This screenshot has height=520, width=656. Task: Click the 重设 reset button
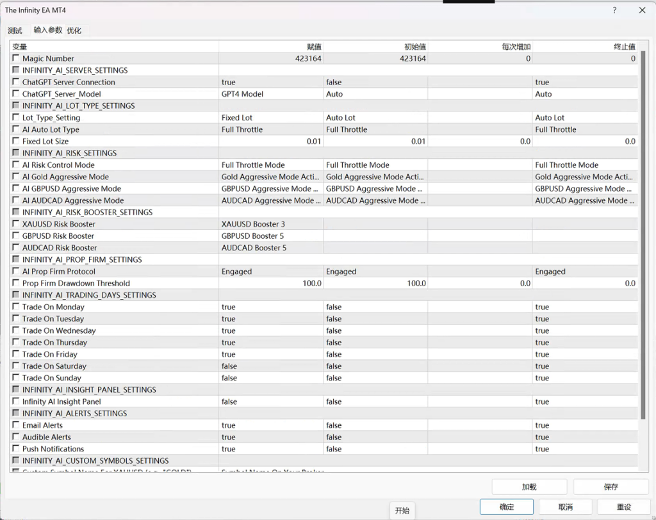point(624,507)
